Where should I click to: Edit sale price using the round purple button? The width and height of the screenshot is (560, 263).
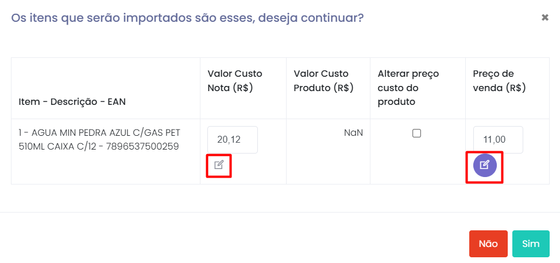click(x=484, y=166)
